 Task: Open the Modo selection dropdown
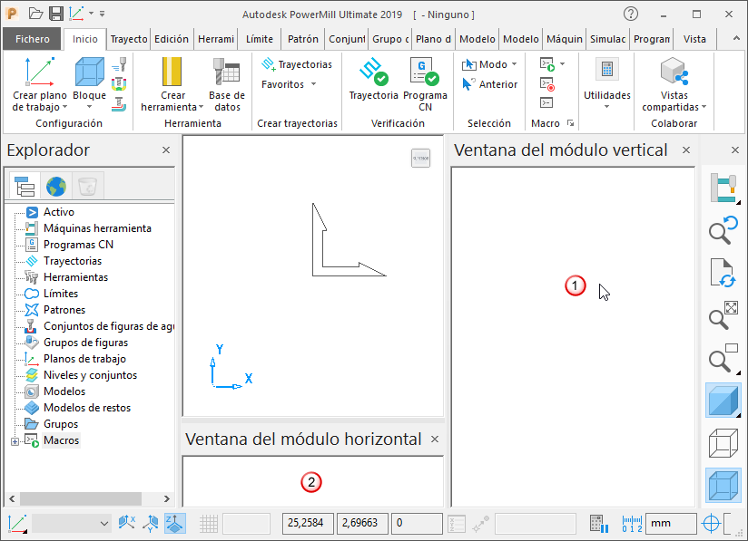489,64
